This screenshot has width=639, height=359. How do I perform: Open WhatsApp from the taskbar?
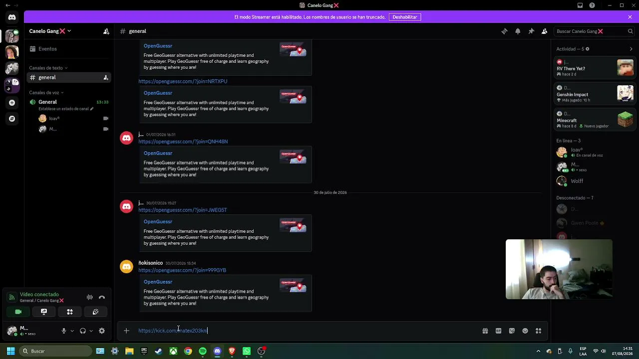(x=247, y=352)
